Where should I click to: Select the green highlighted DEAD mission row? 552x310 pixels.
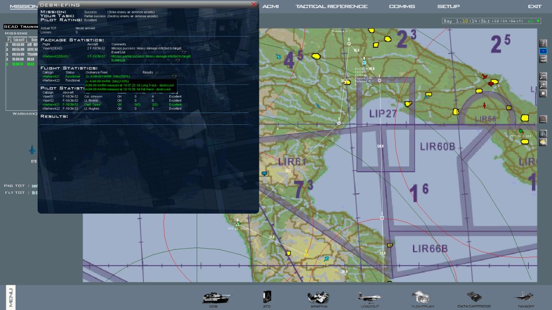pyautogui.click(x=22, y=64)
